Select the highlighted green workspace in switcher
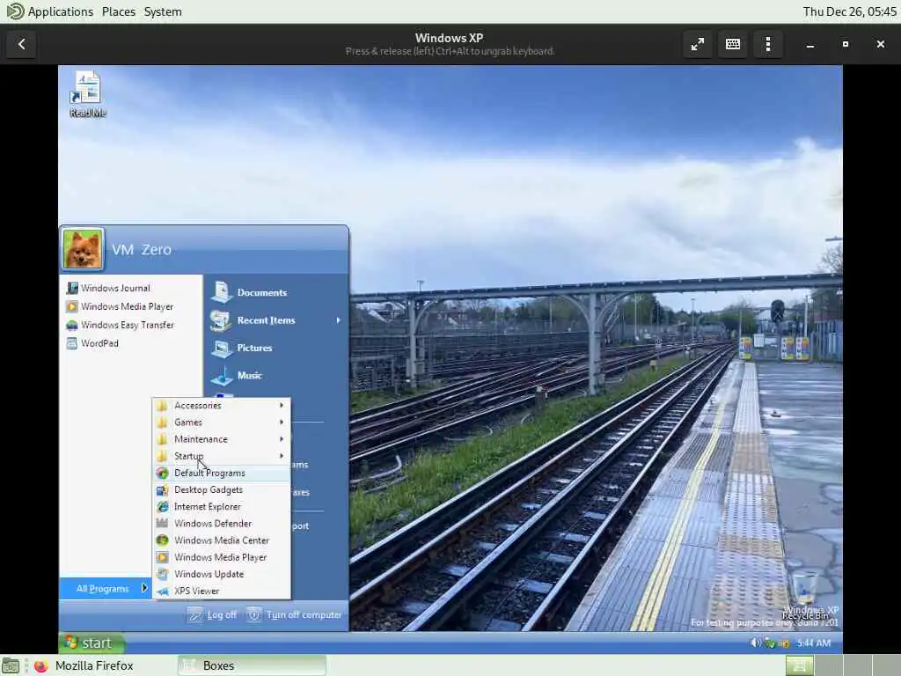The image size is (901, 676). 799,665
